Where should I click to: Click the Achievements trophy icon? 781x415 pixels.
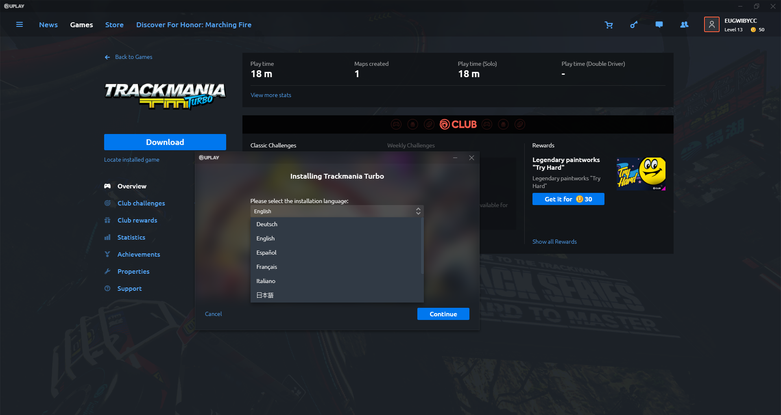tap(107, 254)
